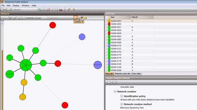Click the greyed dendrogram icon in main toolbar

[54, 9]
